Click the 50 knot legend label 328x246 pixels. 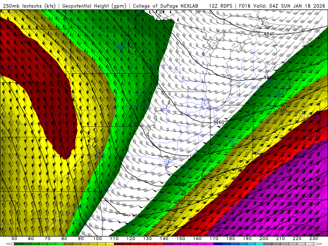click(14, 239)
